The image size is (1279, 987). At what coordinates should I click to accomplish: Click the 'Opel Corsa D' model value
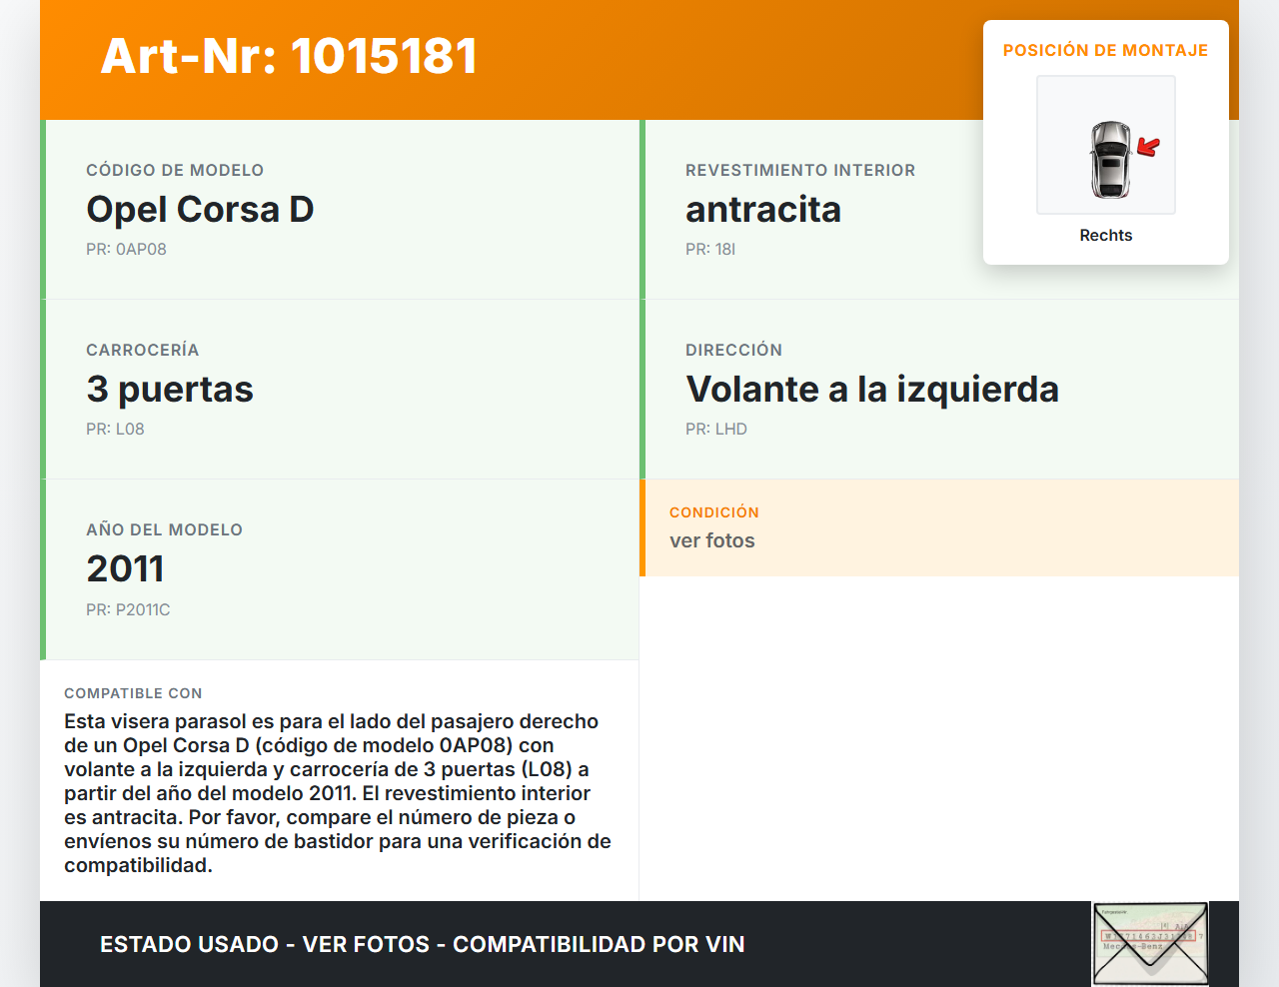[200, 210]
